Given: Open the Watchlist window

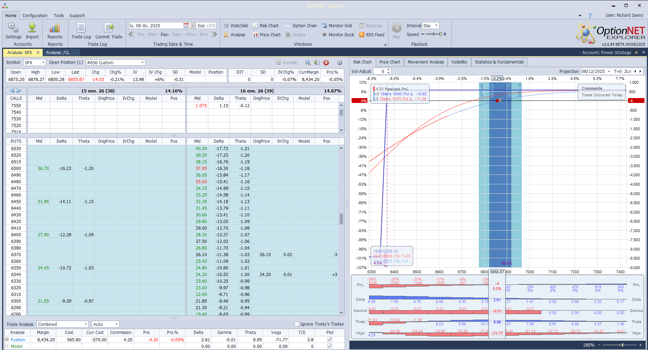Looking at the screenshot, I should [x=236, y=26].
